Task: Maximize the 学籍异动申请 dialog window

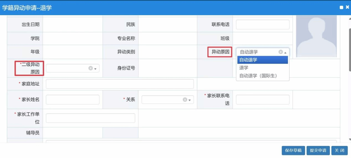Action: click(x=342, y=7)
